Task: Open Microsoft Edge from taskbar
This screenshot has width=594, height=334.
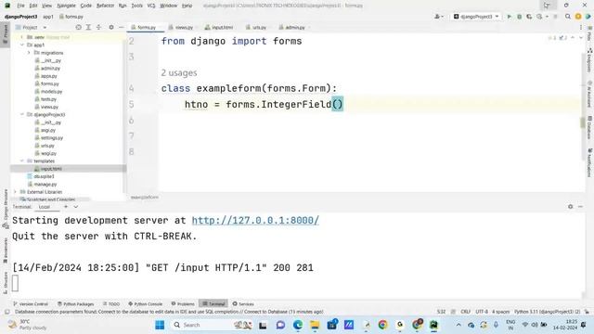Action: [298, 325]
